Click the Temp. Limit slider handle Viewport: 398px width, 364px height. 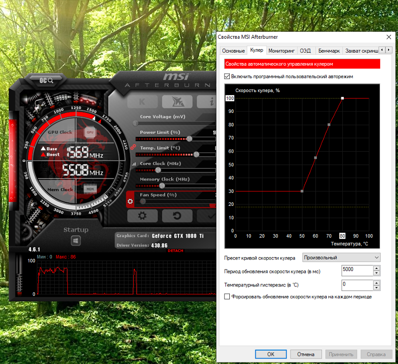(196, 154)
